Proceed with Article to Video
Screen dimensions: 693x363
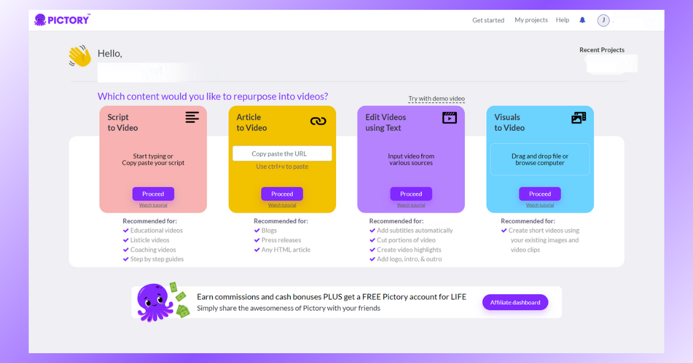[282, 194]
